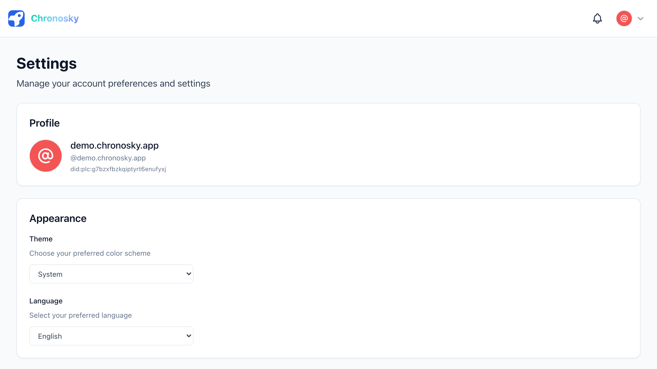
Task: Click the did:plc identifier text
Action: (x=118, y=169)
